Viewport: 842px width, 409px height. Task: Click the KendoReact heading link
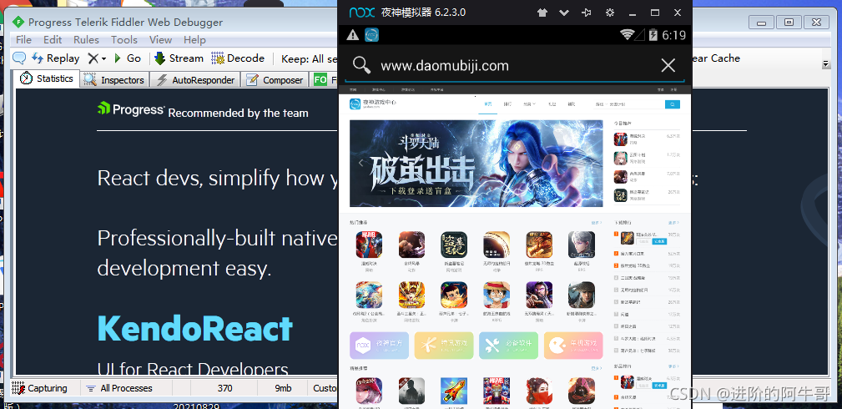(195, 328)
